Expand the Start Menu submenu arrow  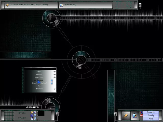[54, 89]
